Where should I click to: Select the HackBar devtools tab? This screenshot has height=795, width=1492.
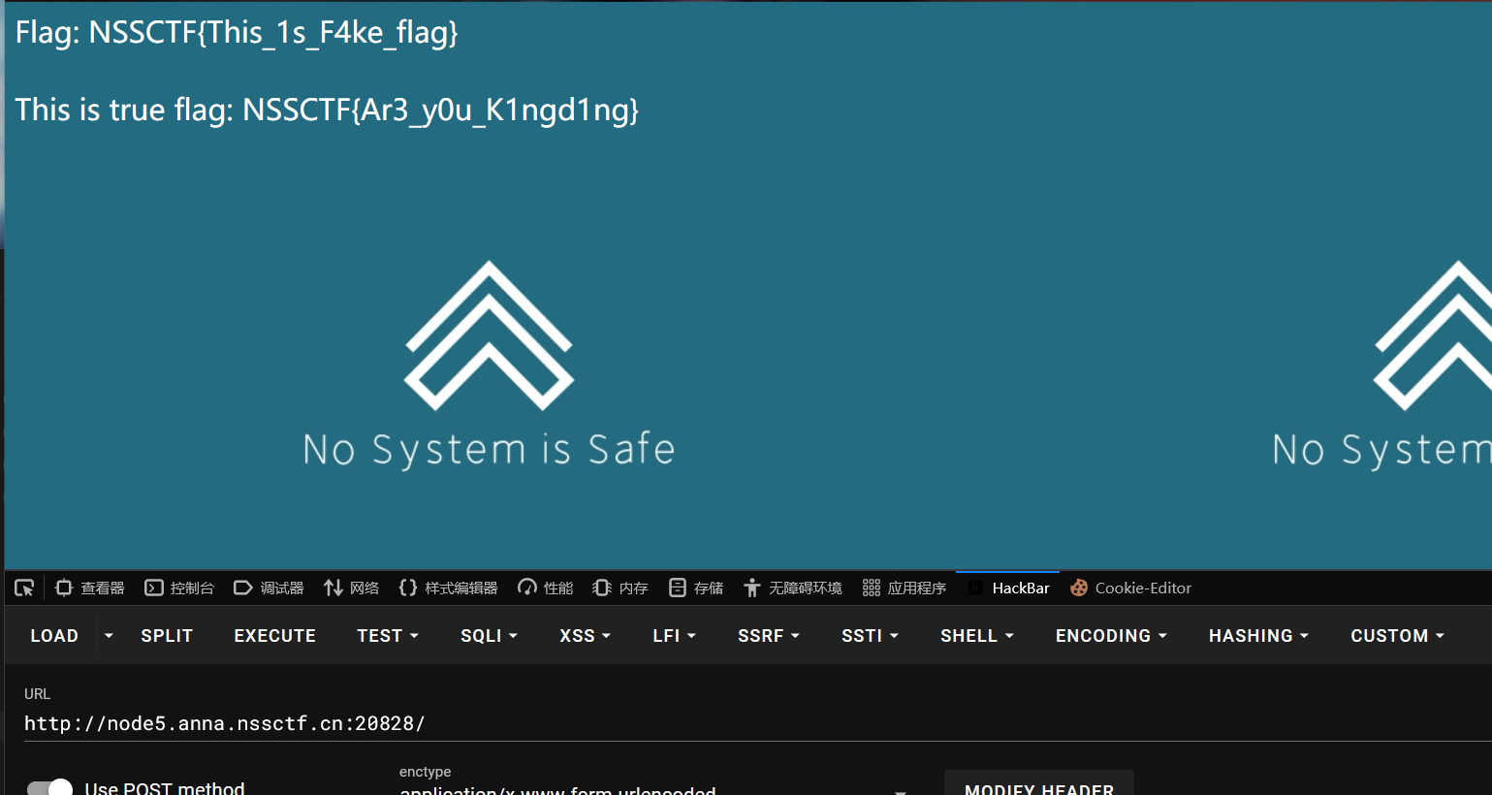[1008, 588]
